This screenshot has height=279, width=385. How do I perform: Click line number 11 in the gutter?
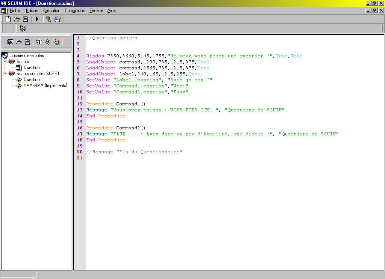80,98
